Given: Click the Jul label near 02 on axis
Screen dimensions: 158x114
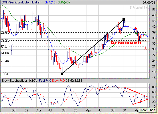Looking at the screenshot, I should (50, 110).
